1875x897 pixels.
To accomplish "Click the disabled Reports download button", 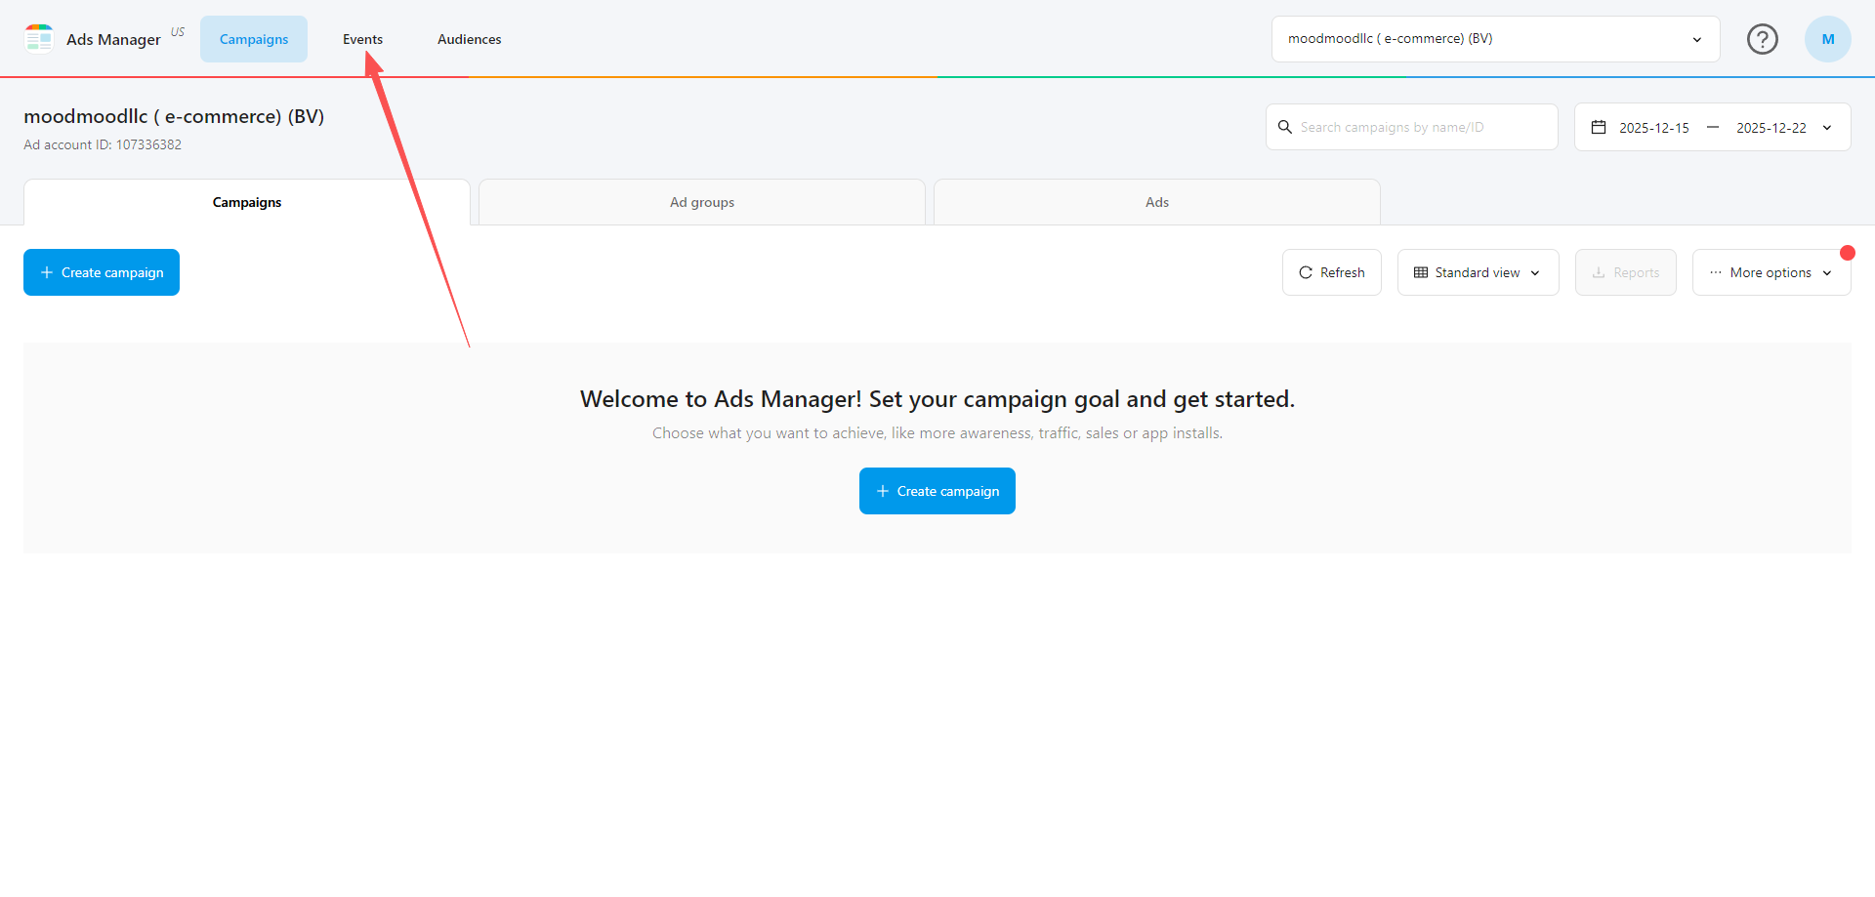I will pyautogui.click(x=1625, y=272).
